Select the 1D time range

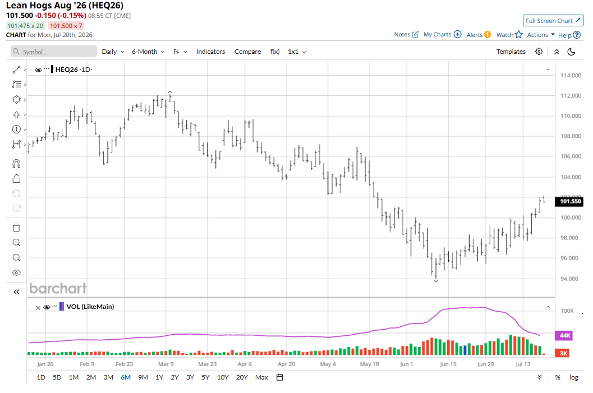pyautogui.click(x=41, y=377)
